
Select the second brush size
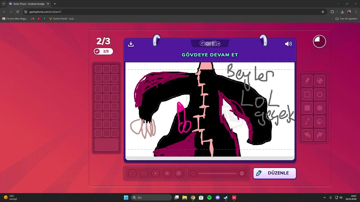144,173
